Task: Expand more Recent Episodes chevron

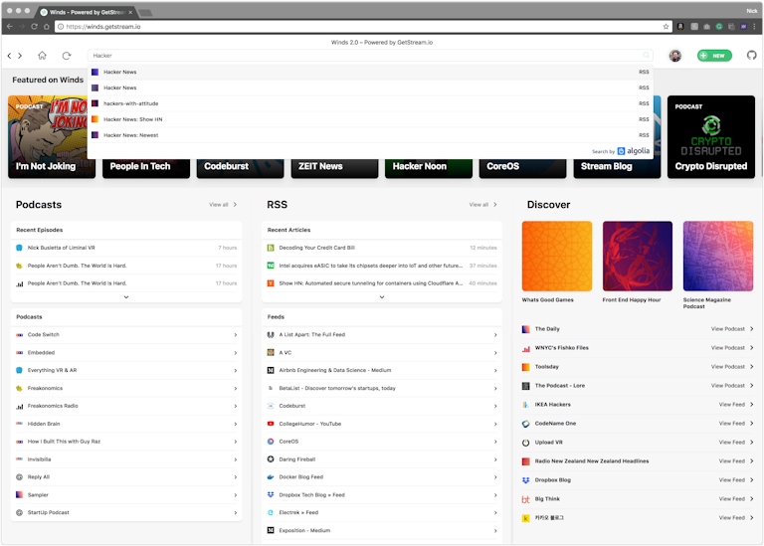Action: [126, 297]
